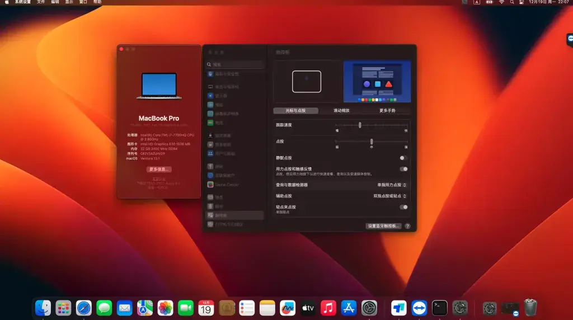
Task: Click the MacBook Pro laptop image
Action: tap(159, 86)
